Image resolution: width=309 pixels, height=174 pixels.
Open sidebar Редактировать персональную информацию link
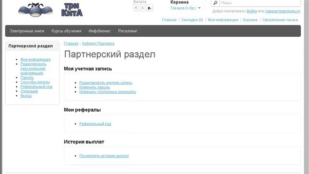pos(33,69)
